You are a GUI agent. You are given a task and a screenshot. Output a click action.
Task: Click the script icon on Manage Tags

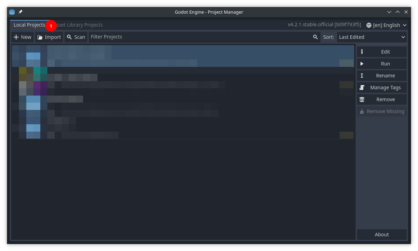(x=362, y=88)
